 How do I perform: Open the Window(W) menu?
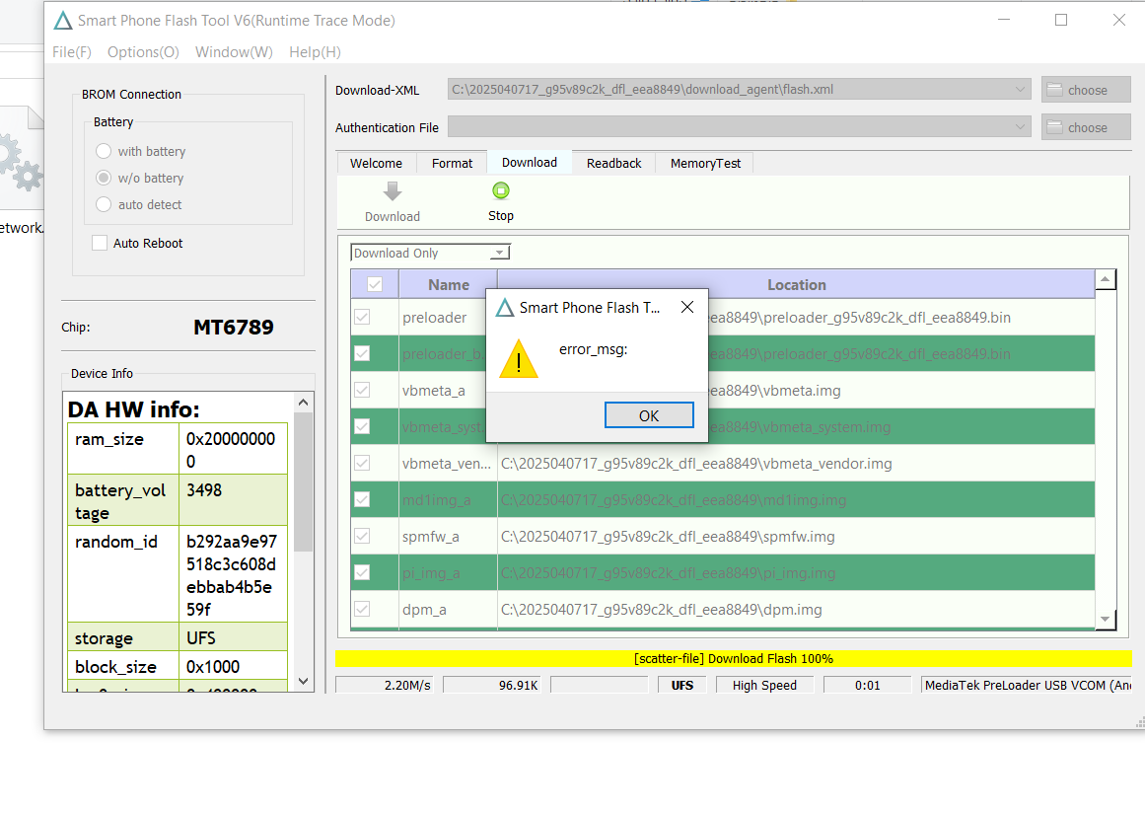coord(234,52)
